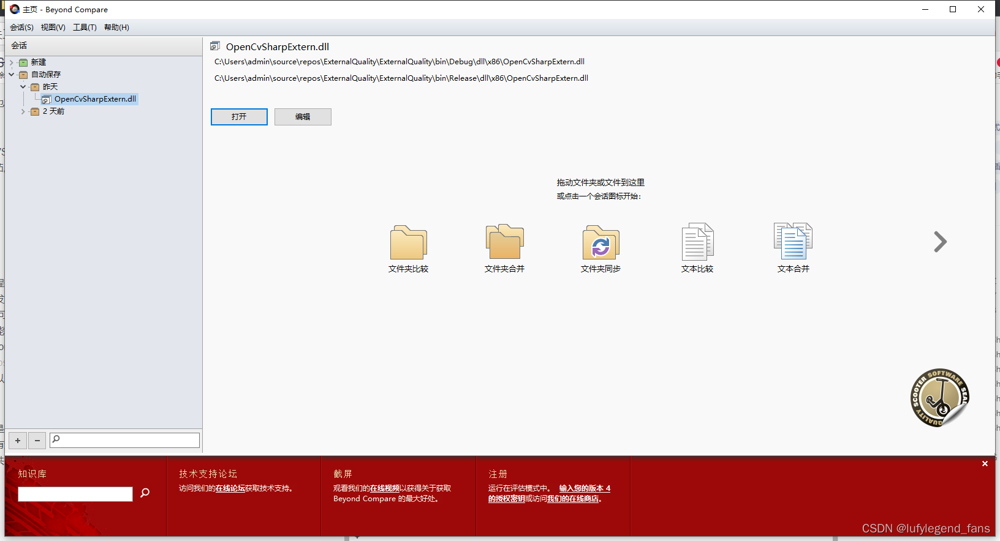Click the 拖动文件夹或文件到这里 hint text
The image size is (1000, 541).
pos(600,182)
